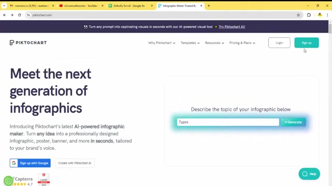332x186 pixels.
Task: Click the Piktochart logo
Action: click(x=28, y=42)
